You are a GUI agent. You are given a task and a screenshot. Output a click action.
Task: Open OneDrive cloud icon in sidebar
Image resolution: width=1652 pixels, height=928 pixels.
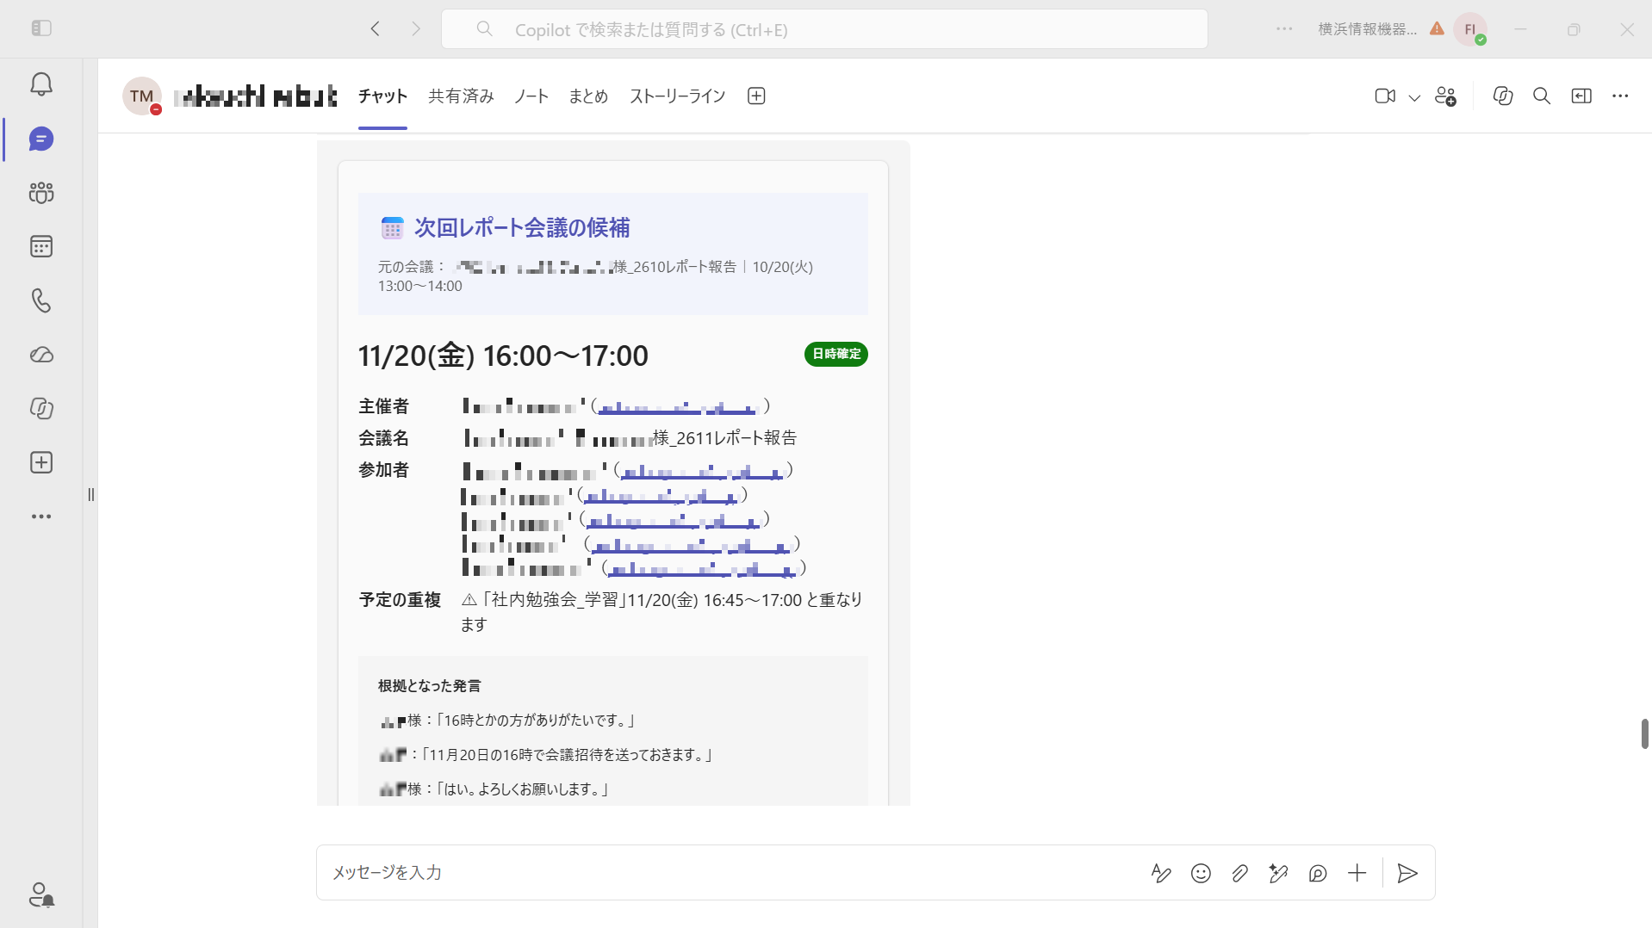tap(41, 355)
